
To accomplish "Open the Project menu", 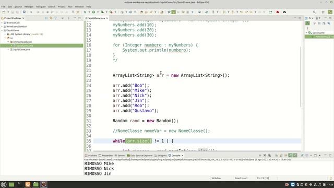I will coord(62,7).
